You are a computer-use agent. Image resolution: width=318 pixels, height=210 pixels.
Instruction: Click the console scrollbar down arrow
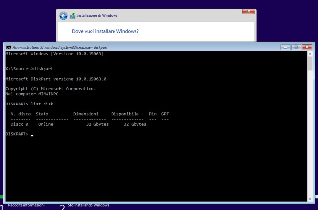(310, 199)
